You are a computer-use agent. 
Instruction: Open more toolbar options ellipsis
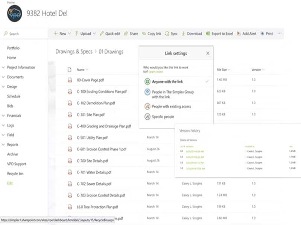[279, 34]
